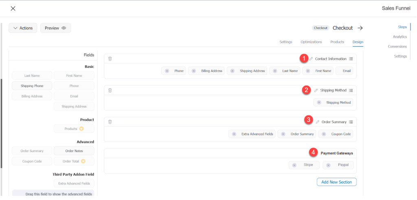Viewport: 417px width, 200px height.
Task: Click the Extra Advanced Fields item in Fields panel
Action: click(x=74, y=183)
